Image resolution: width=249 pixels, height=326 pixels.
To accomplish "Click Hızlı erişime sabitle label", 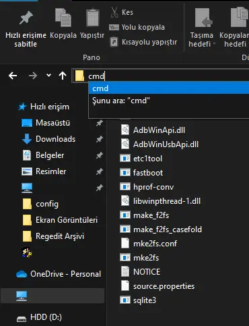I will pyautogui.click(x=26, y=40).
